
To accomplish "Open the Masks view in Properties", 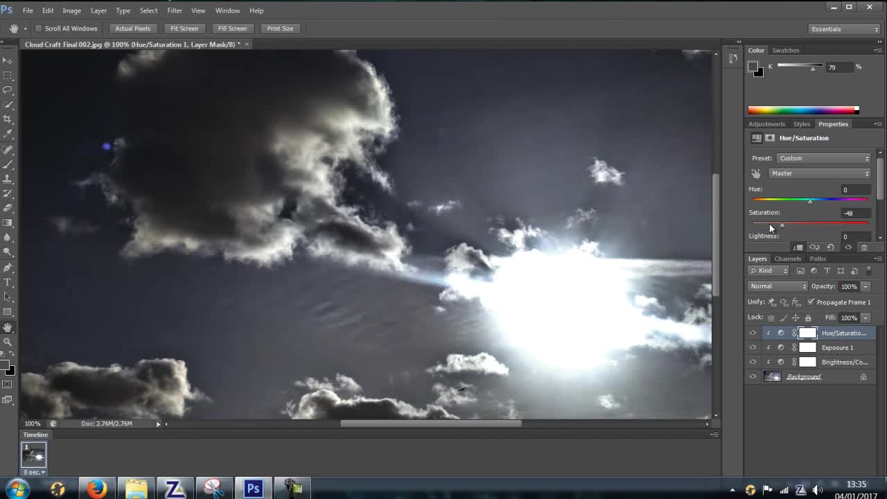I will pos(770,138).
